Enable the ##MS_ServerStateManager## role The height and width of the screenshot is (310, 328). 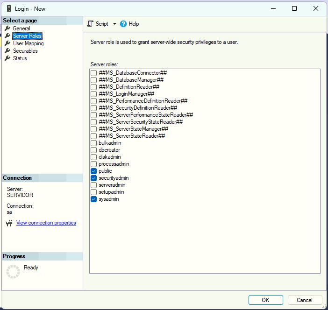click(93, 129)
